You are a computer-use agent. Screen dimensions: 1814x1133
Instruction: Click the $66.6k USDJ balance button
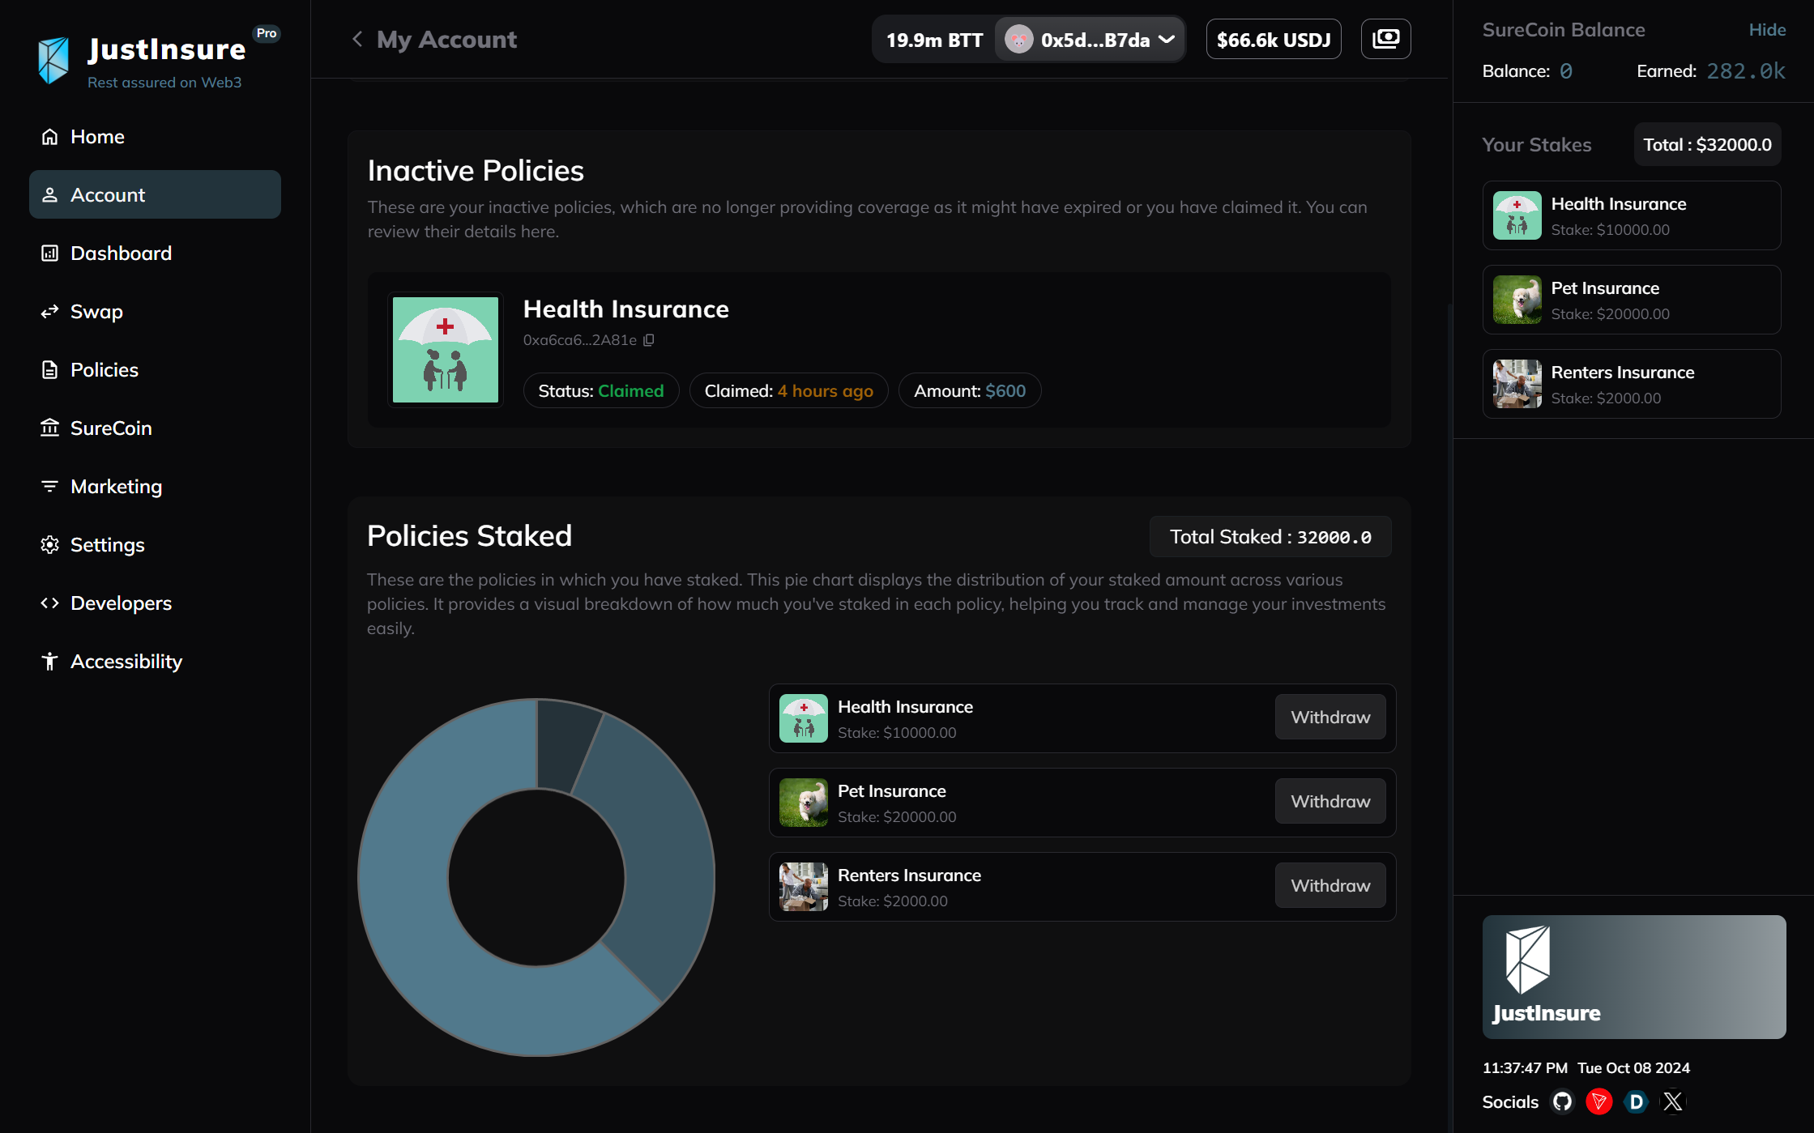pos(1273,39)
